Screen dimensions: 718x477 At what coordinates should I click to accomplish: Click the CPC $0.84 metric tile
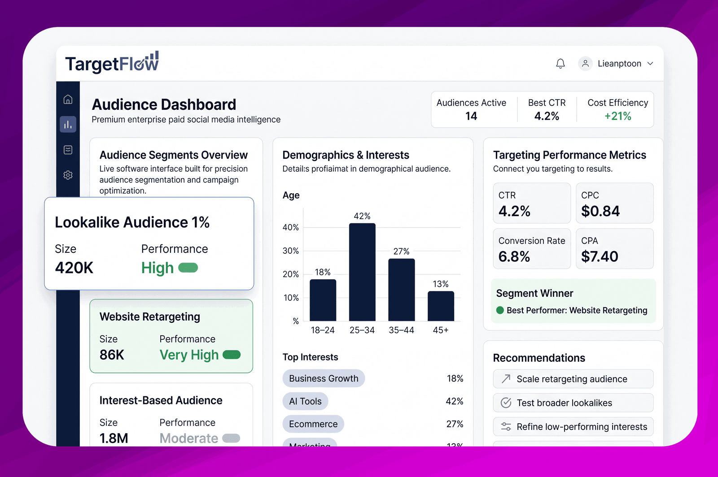coord(615,203)
